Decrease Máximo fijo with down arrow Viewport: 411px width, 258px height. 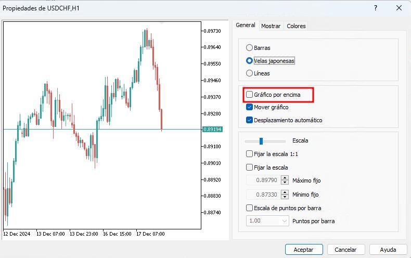tap(285, 183)
